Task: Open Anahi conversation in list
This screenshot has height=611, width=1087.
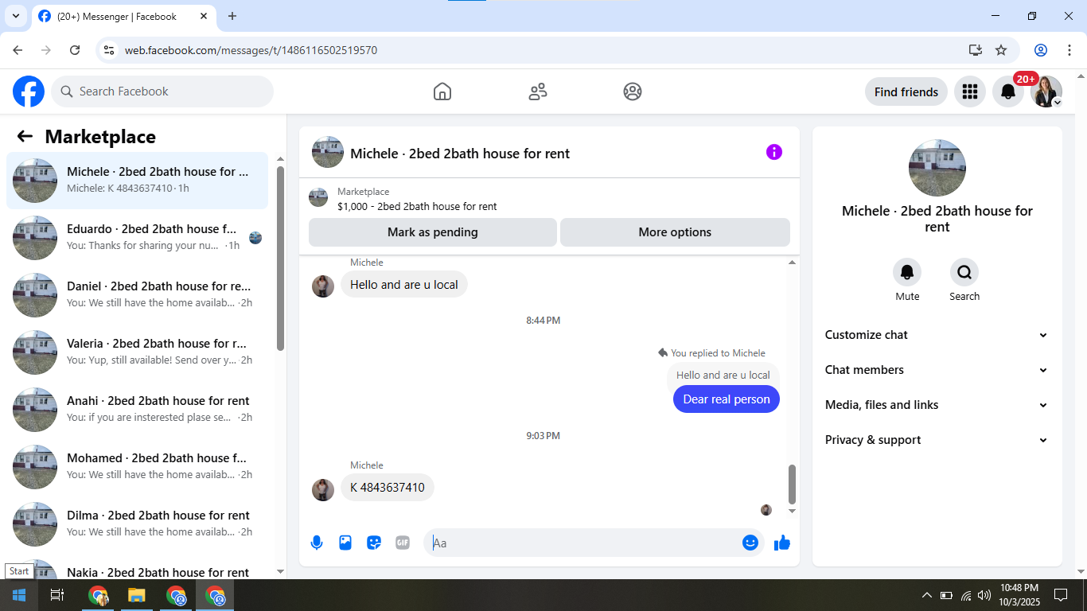Action: click(x=138, y=410)
